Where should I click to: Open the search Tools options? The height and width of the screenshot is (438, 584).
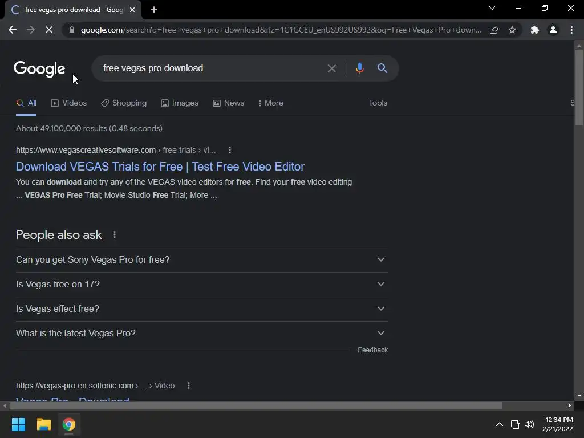click(x=378, y=103)
